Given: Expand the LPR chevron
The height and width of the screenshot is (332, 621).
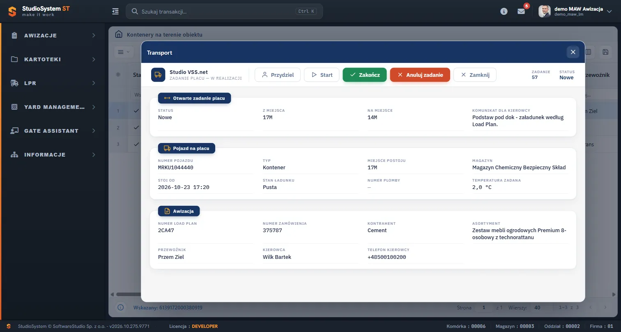Looking at the screenshot, I should click(94, 83).
